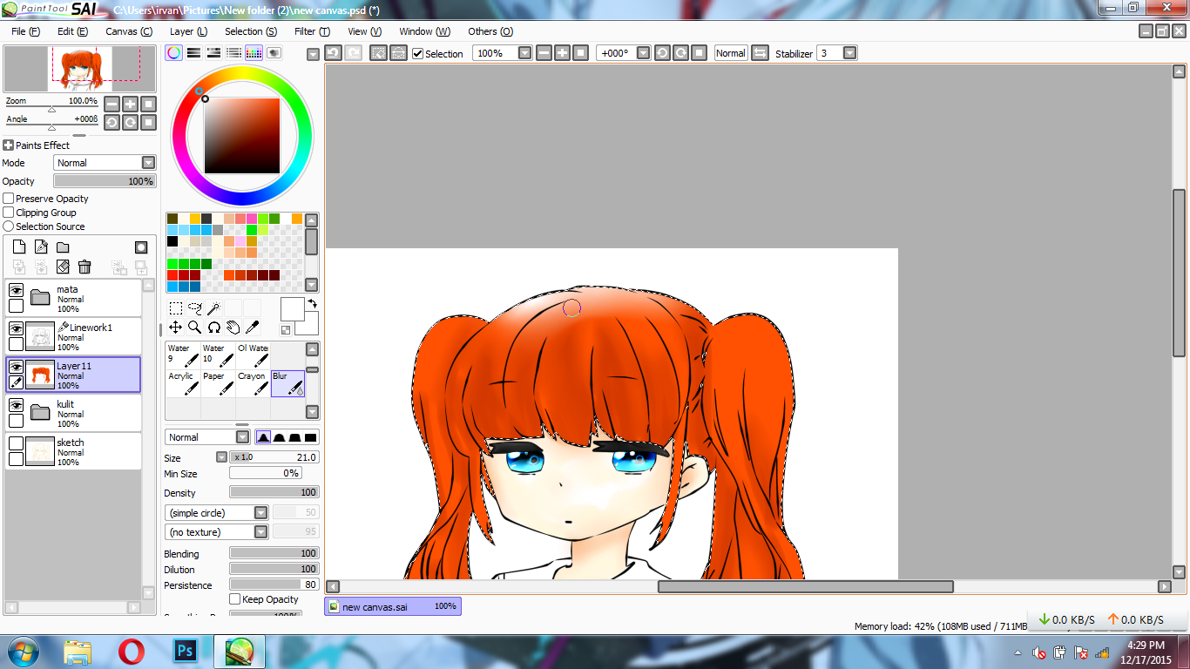This screenshot has height=669, width=1190.
Task: Expand the Paints Effect section
Action: (x=8, y=145)
